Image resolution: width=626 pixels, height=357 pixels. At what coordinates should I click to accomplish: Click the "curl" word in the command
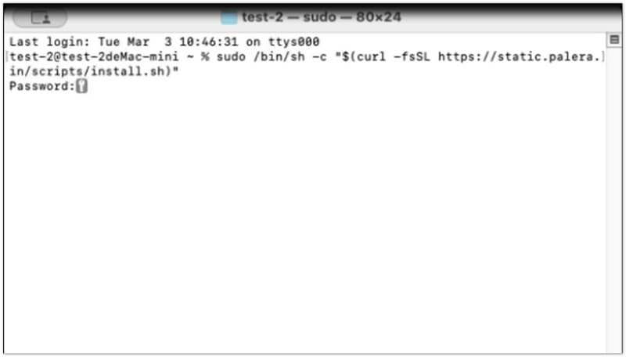tap(371, 56)
